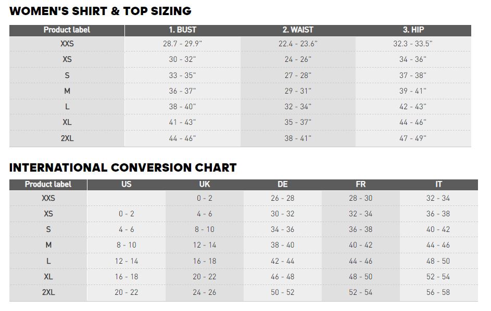Click IT size 56 - 58 for 2XL
This screenshot has height=311, width=491.
438,292
